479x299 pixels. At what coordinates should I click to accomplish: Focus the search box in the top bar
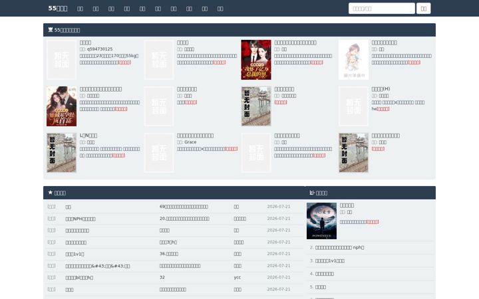point(382,9)
